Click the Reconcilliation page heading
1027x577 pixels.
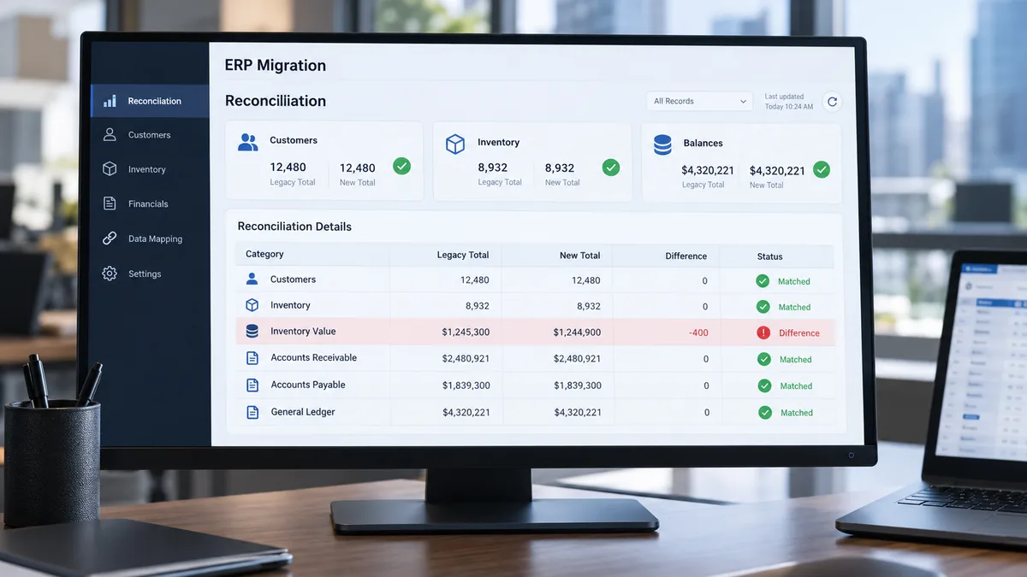tap(276, 101)
